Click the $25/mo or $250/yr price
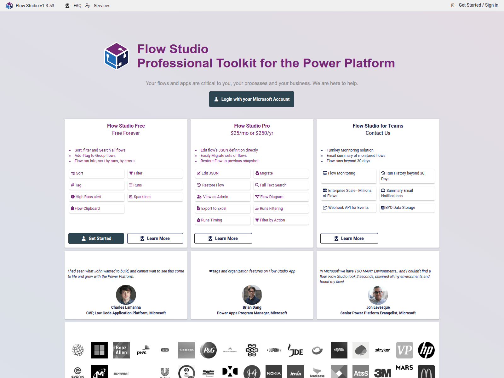Screen dimensions: 504x378 (252, 133)
